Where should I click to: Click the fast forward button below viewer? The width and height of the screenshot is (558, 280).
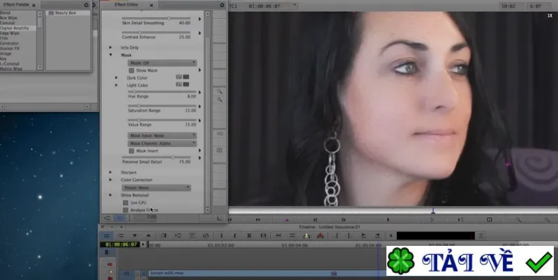tap(258, 220)
